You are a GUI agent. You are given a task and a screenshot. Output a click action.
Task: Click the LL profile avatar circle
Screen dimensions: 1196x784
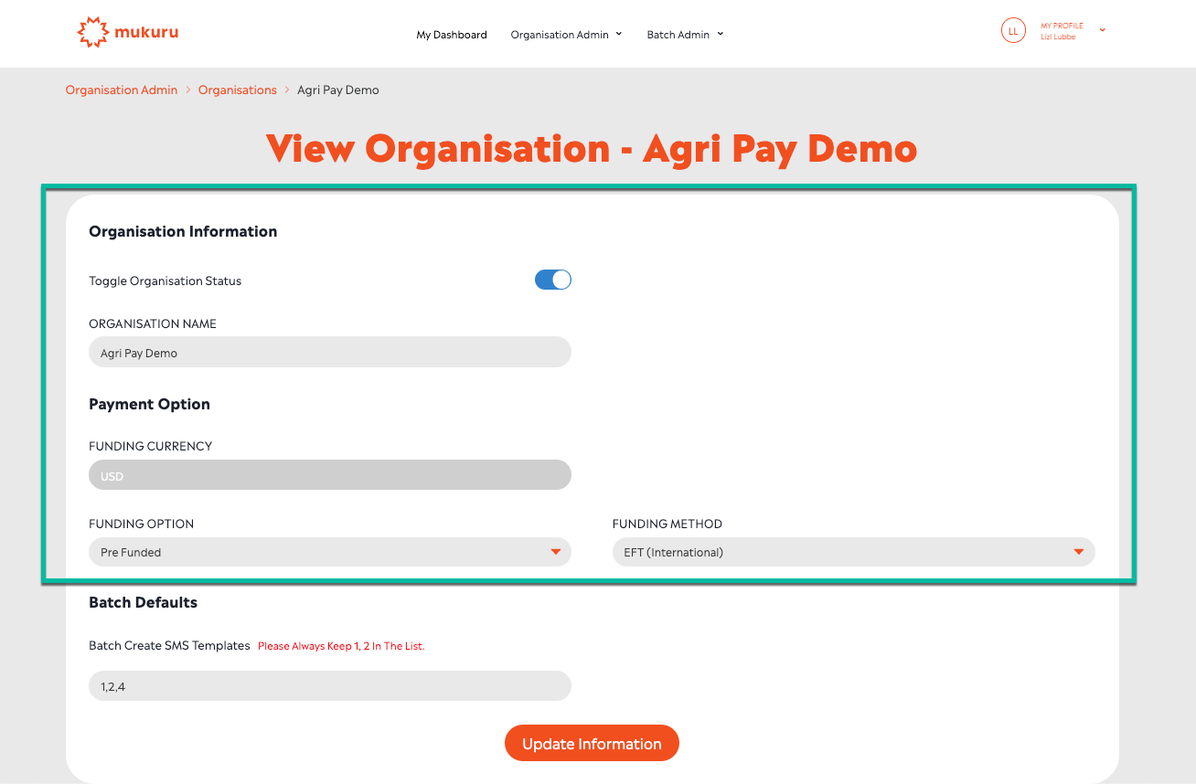tap(1013, 31)
